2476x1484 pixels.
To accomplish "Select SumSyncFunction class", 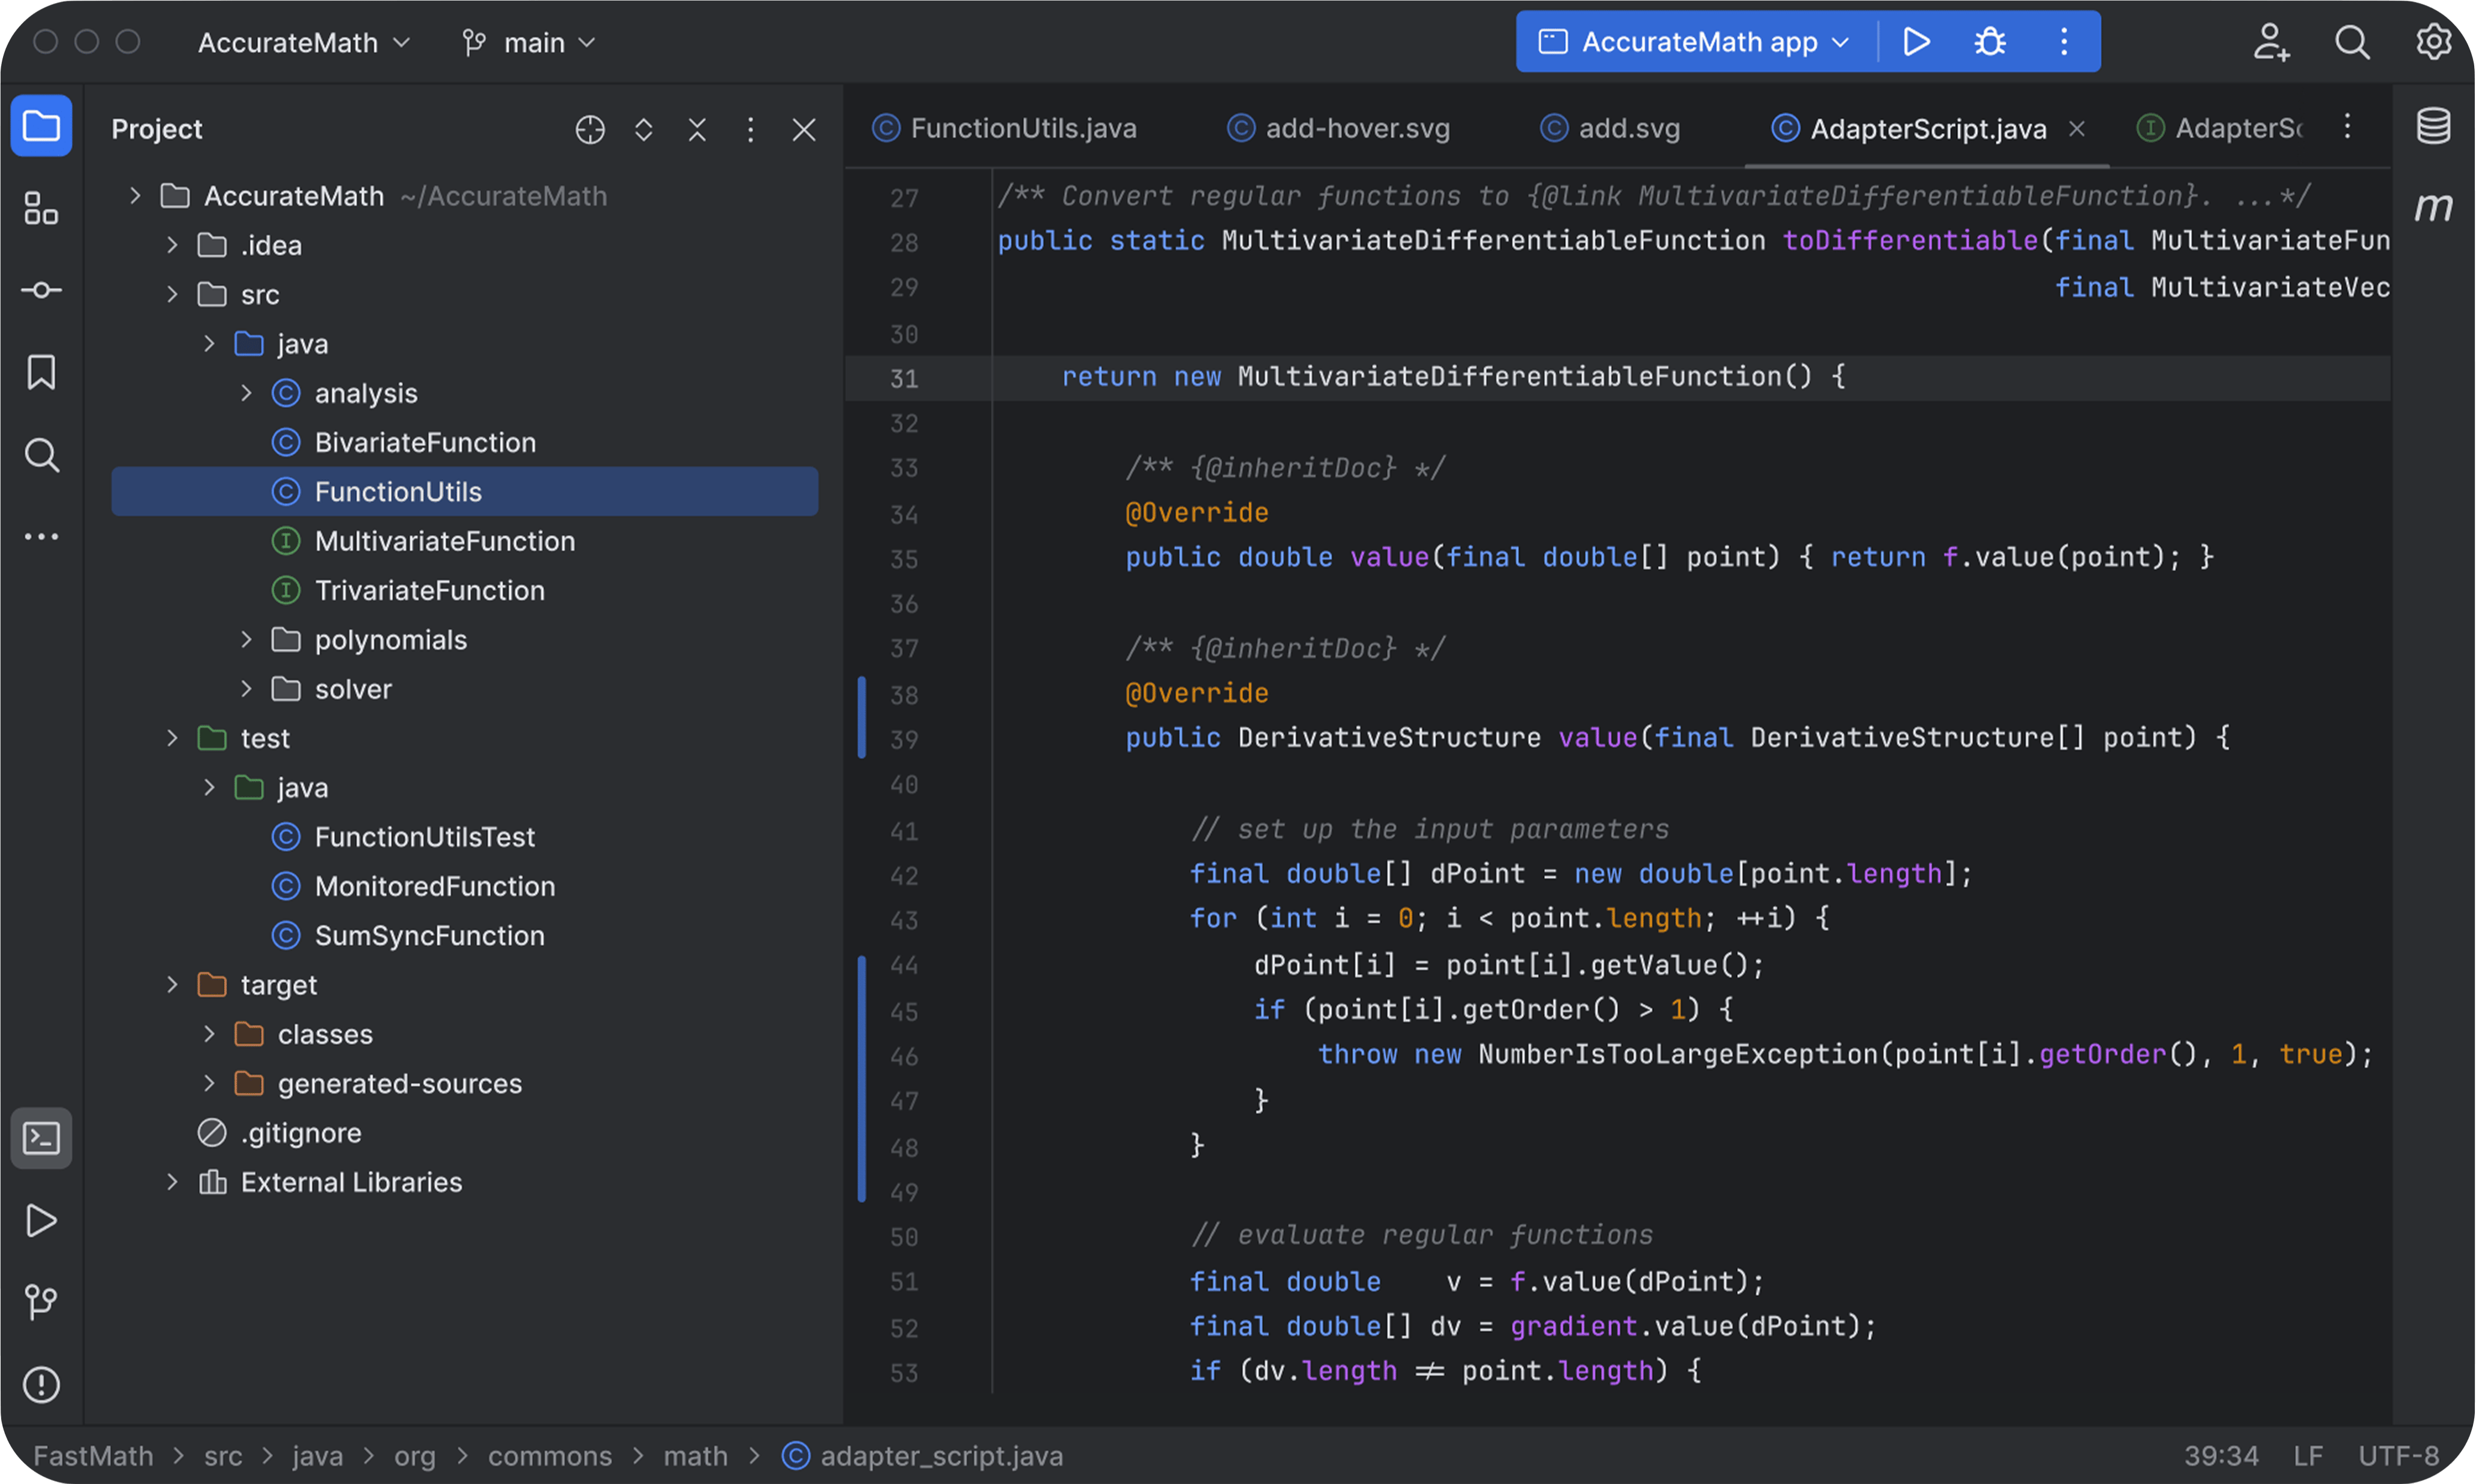I will point(464,935).
